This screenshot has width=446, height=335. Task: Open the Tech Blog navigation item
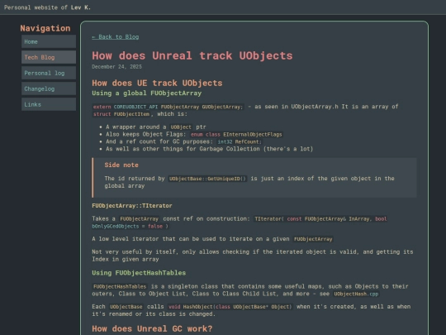click(x=49, y=57)
